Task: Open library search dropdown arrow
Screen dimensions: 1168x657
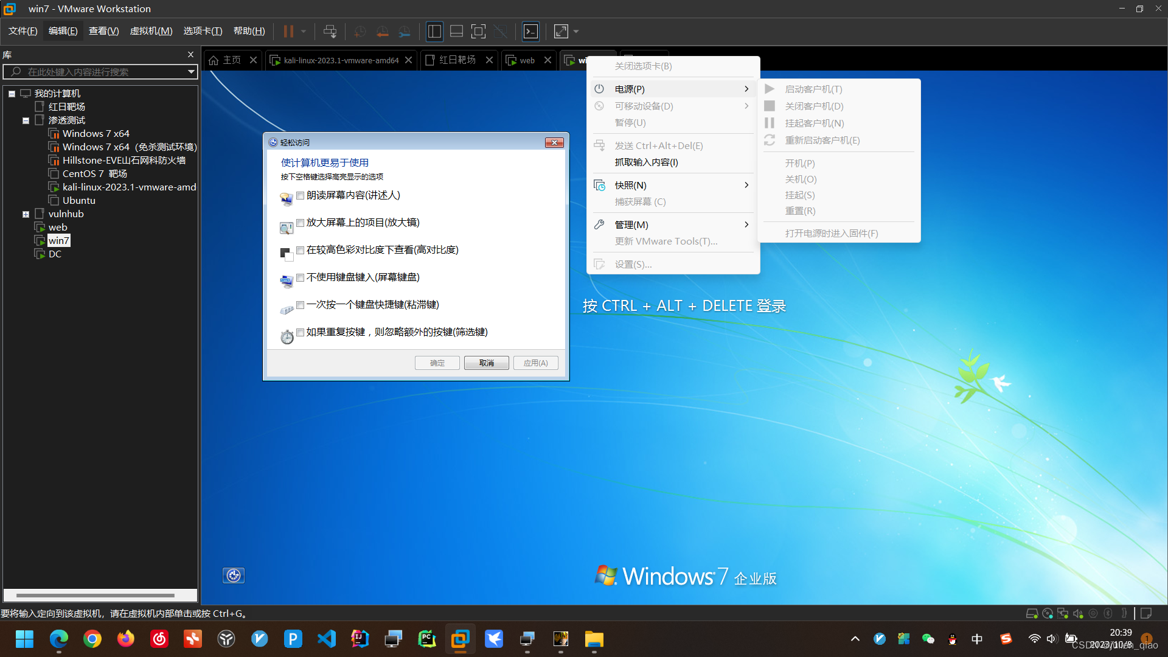Action: tap(191, 72)
